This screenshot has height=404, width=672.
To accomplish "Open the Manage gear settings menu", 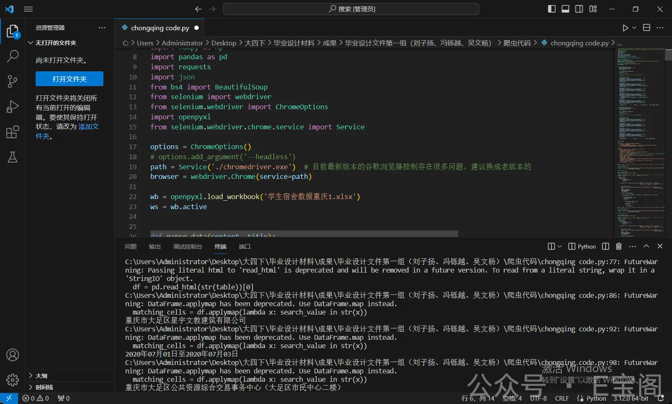I will [x=13, y=380].
